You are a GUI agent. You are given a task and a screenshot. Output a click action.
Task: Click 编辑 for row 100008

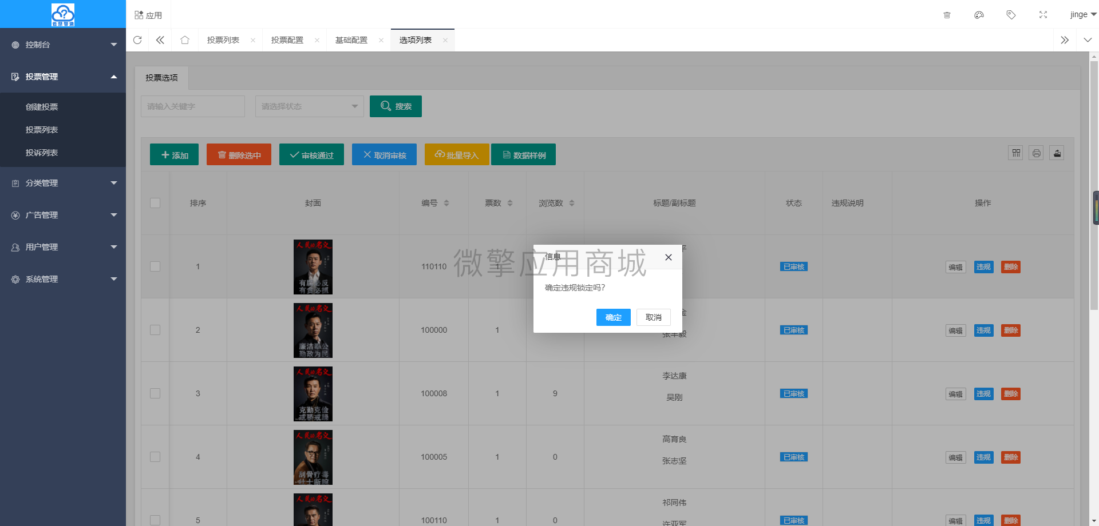tap(956, 394)
